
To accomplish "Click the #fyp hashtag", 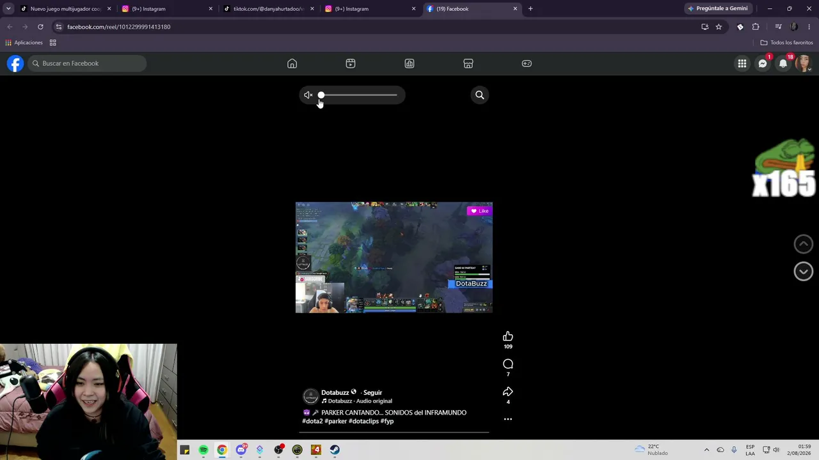I will pos(387,422).
